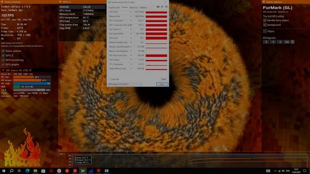Viewport: 310px width, 174px height.
Task: Enable Log to file in GPU-Z window
Action: pyautogui.click(x=110, y=79)
